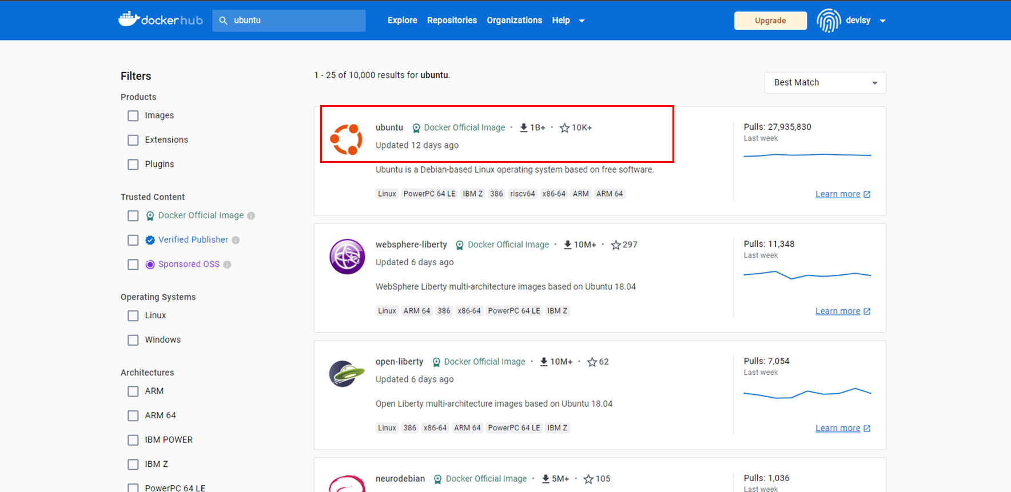The image size is (1011, 492).
Task: Tick the ARM 64 architecture checkbox
Action: (133, 416)
